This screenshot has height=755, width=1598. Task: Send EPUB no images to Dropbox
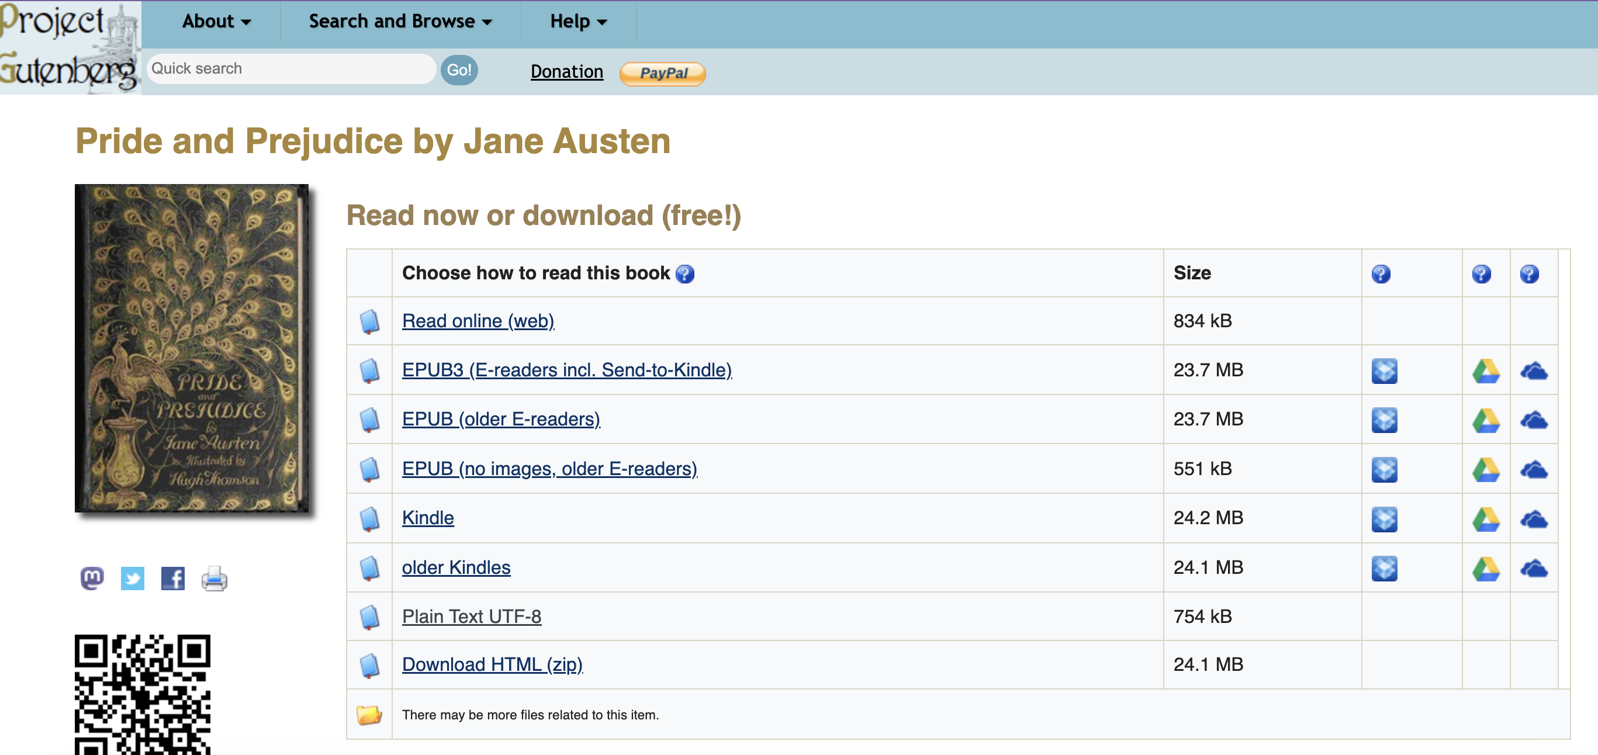pyautogui.click(x=1383, y=470)
